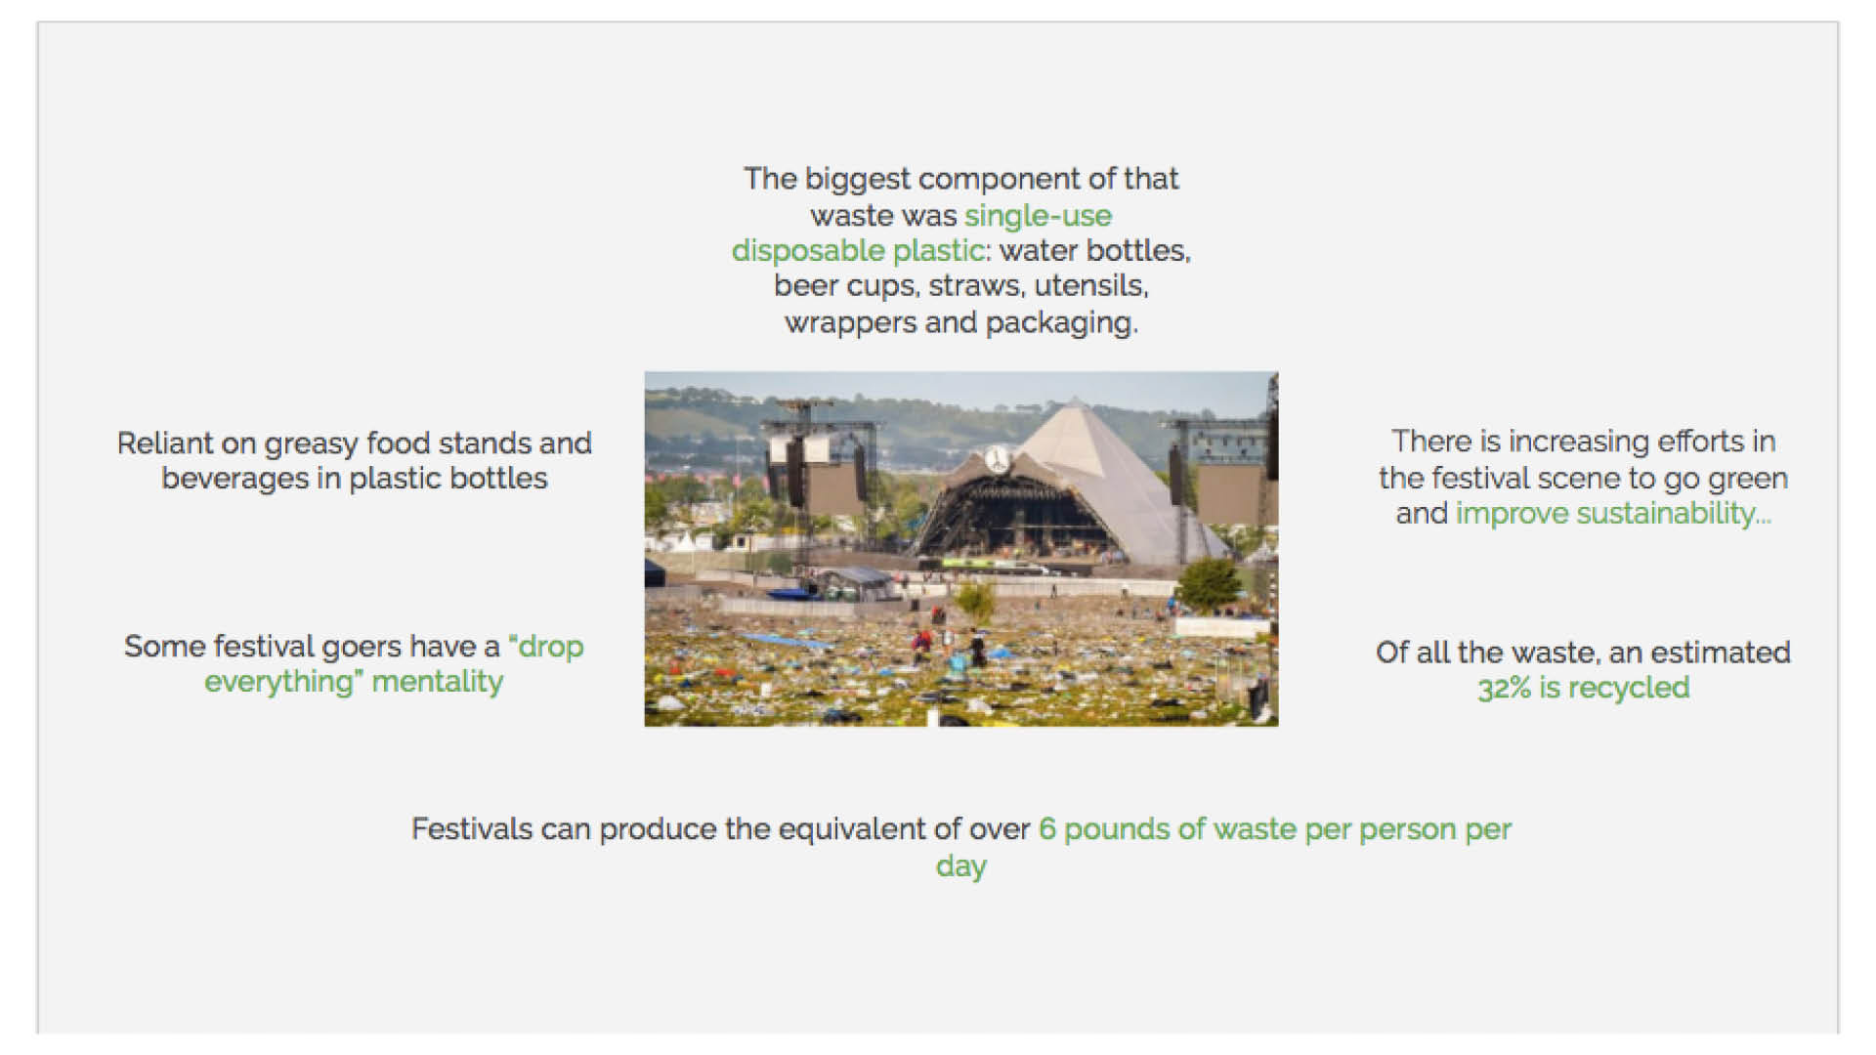The width and height of the screenshot is (1876, 1055).
Task: Select the green "improve sustainability..." text
Action: [x=1613, y=514]
